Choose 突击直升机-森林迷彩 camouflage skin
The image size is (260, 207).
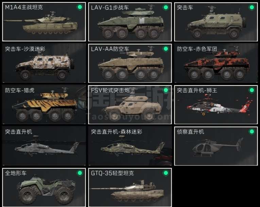130,146
